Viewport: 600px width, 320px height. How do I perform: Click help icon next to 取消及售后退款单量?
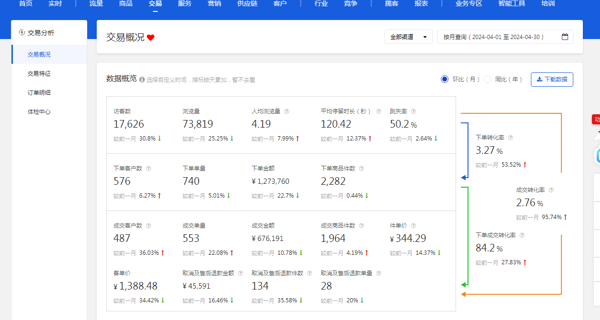click(378, 273)
